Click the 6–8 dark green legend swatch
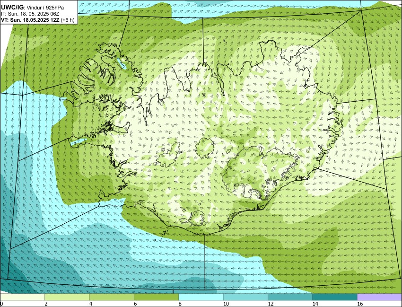This screenshot has height=307, width=402. [156, 297]
